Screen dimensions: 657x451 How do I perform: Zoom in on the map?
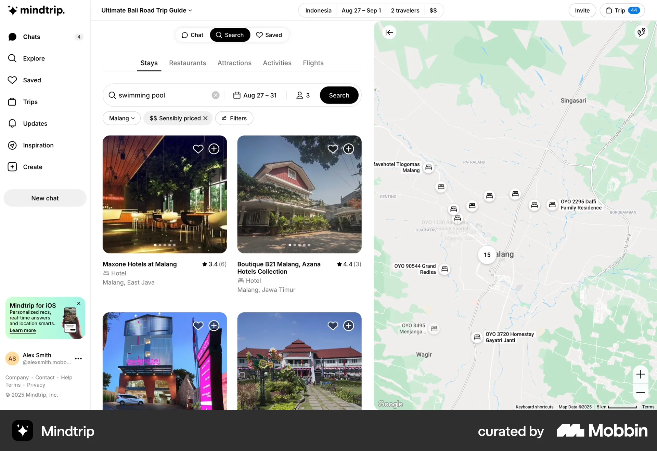pyautogui.click(x=641, y=374)
